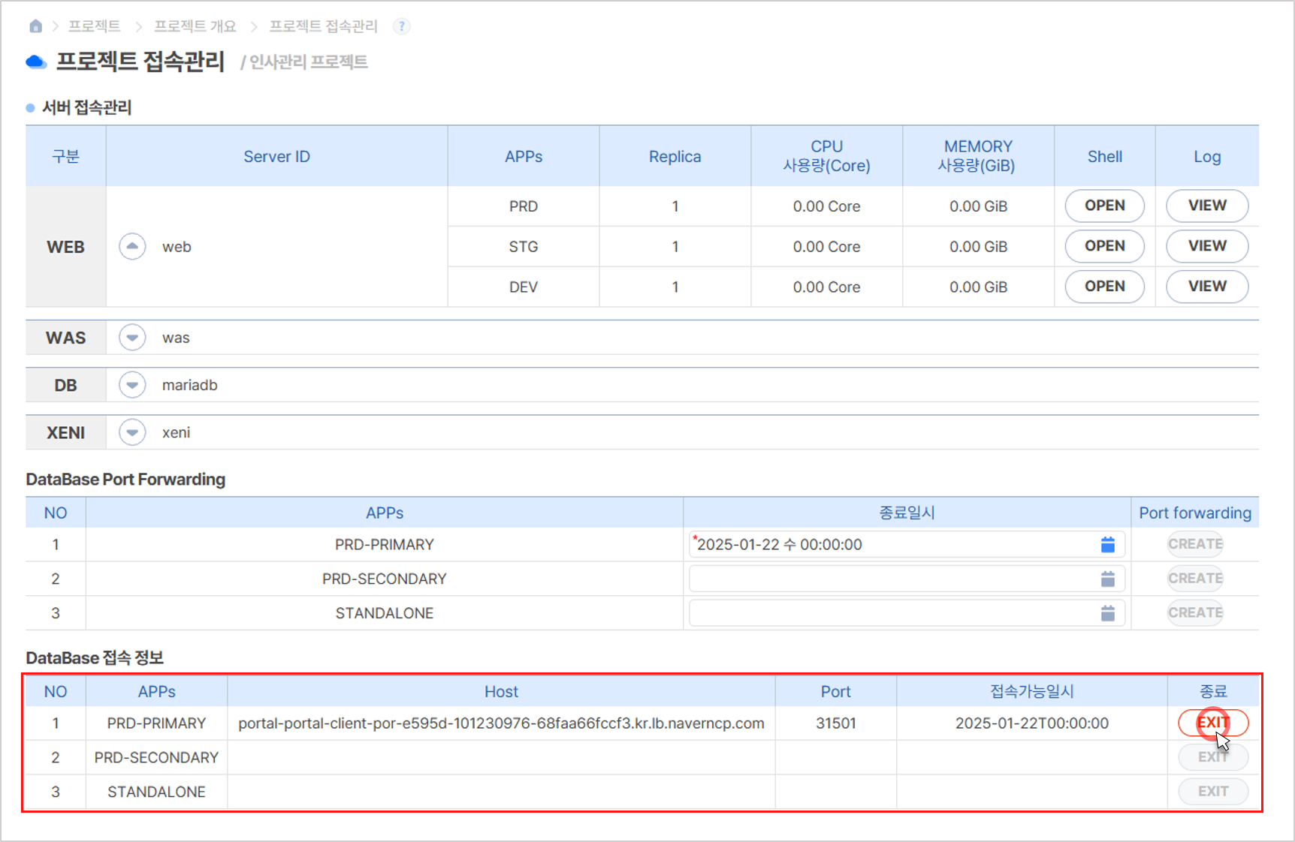Click the 'xeni' server ID text
The width and height of the screenshot is (1295, 842).
(176, 432)
